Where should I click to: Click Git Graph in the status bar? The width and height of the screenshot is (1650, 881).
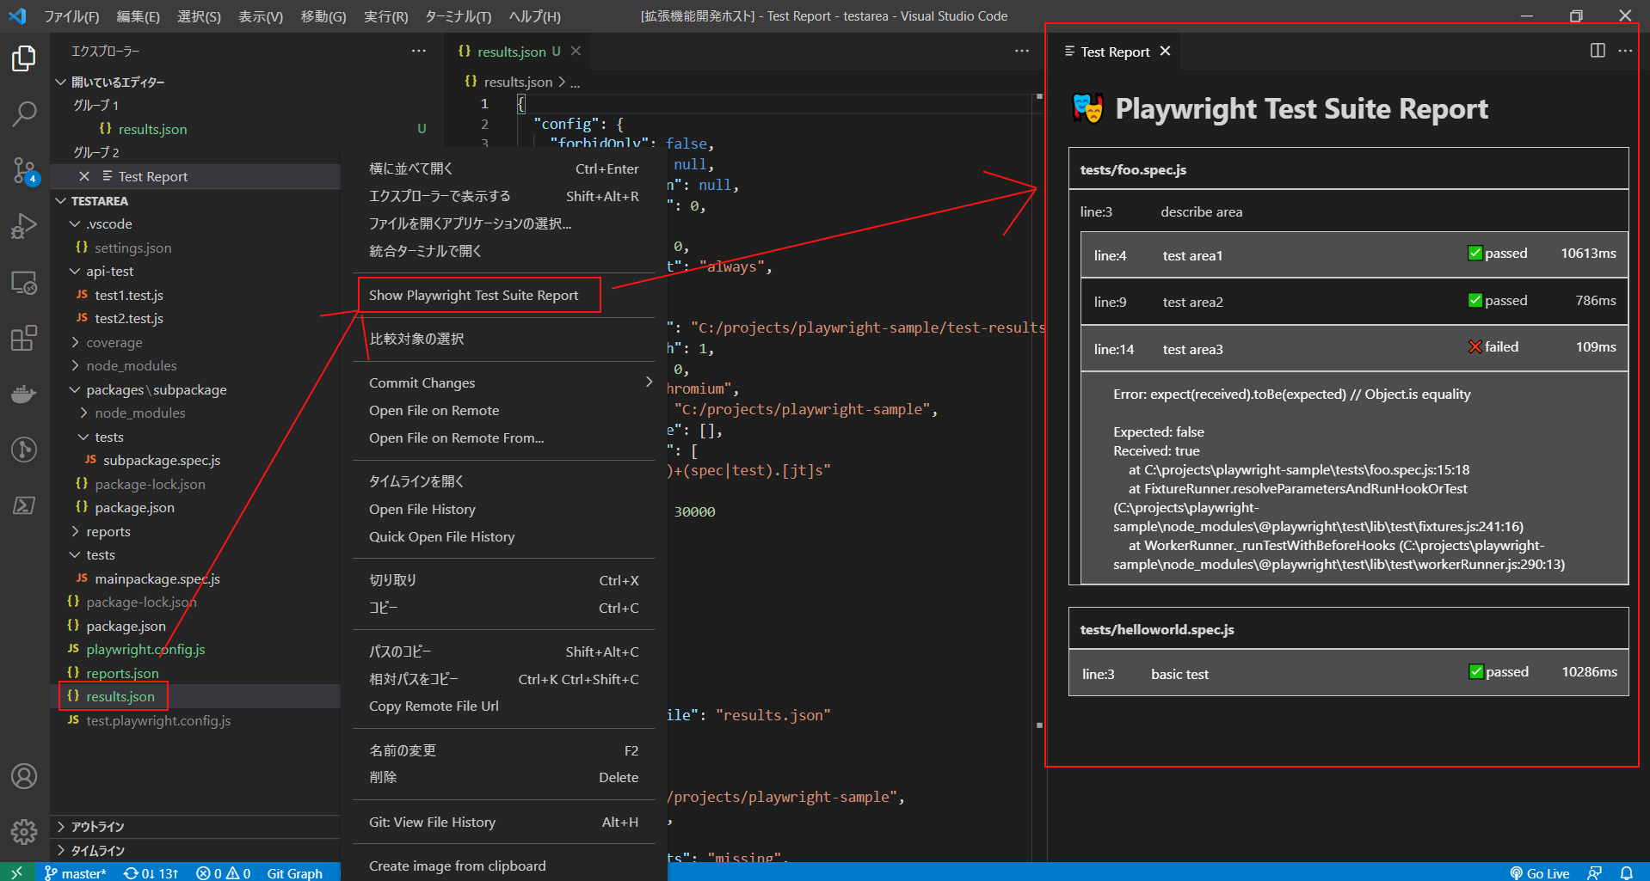click(x=294, y=872)
